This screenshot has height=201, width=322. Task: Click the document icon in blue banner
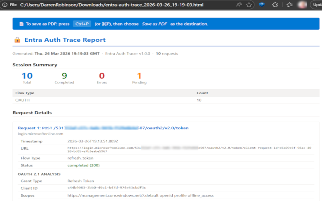click(x=21, y=24)
